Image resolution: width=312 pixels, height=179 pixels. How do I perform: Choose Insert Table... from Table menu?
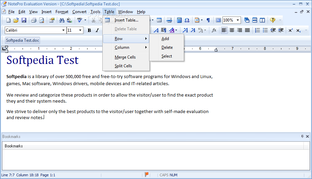126,20
